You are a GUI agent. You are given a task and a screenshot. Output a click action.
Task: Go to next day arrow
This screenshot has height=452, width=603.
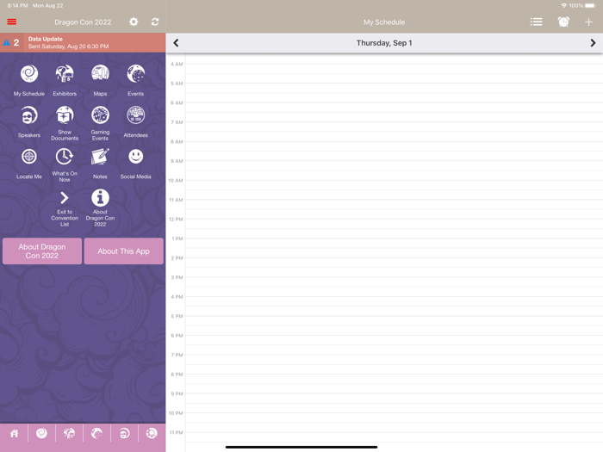pos(593,43)
